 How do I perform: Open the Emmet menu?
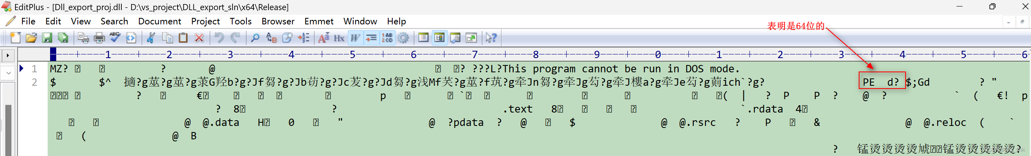click(x=319, y=21)
